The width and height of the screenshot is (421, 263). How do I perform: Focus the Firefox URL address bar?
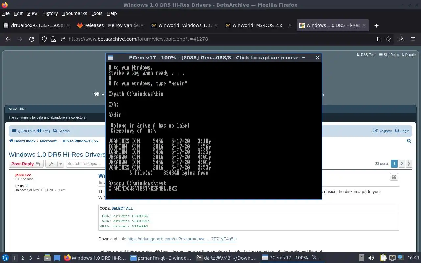(217, 39)
